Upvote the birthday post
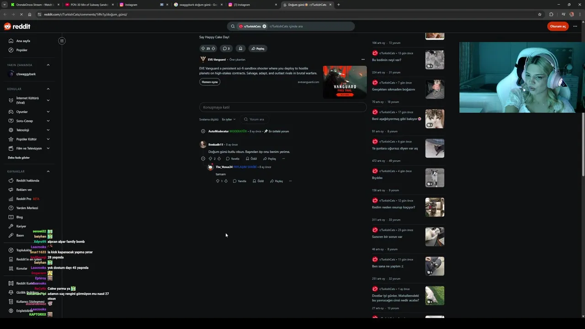Viewport: 585px width, 329px height. pyautogui.click(x=203, y=48)
